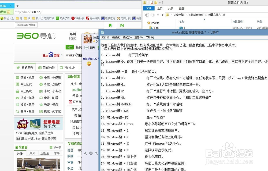
Task: Click the green N icon in browser
Action: 122,25
